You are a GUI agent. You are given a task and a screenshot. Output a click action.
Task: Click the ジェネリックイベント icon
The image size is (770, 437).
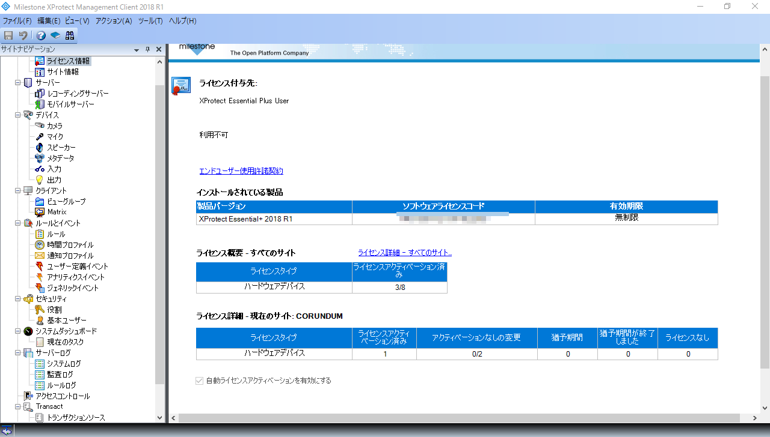(40, 288)
